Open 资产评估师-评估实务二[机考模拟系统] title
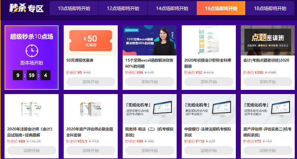 click(267, 132)
